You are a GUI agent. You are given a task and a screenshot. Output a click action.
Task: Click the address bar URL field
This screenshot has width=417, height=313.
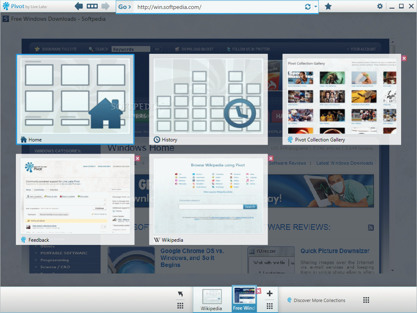[x=218, y=7]
